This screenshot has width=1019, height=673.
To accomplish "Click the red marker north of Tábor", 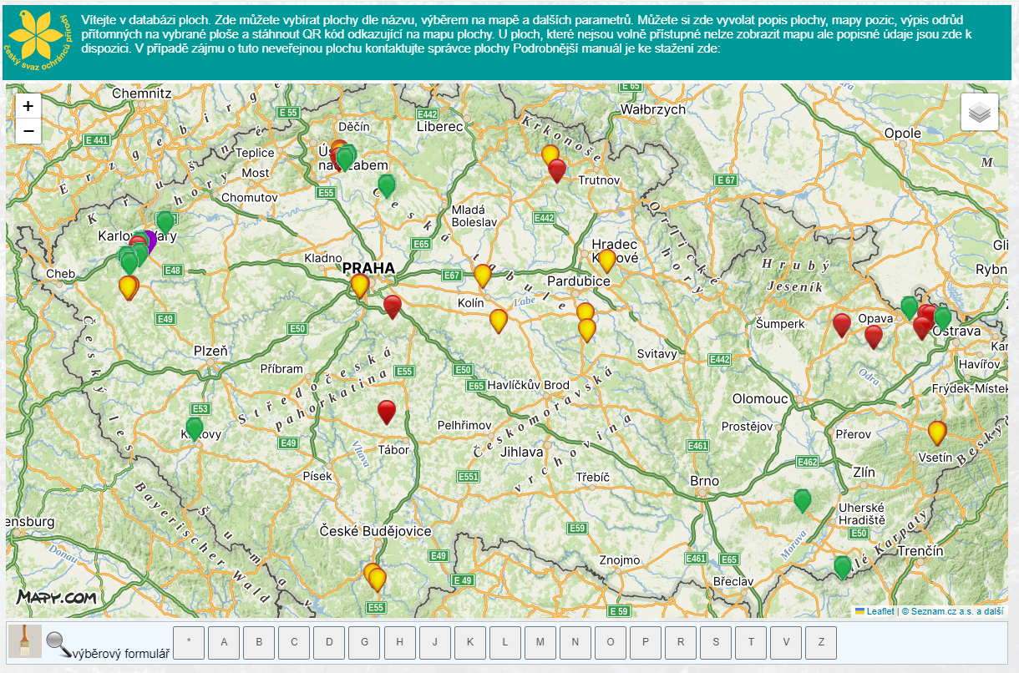I will click(387, 410).
